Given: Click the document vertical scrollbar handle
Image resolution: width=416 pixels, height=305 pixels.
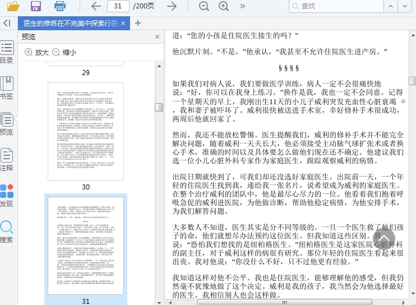Looking at the screenshot, I should pos(413,81).
